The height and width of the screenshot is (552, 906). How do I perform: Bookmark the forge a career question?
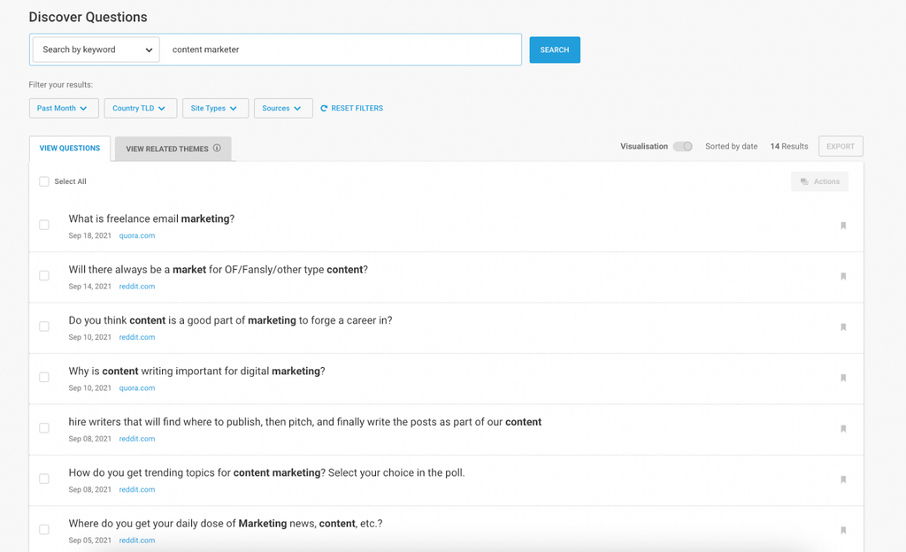pyautogui.click(x=843, y=327)
